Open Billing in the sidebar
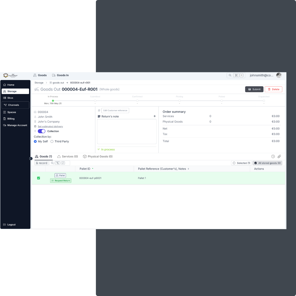Screen dimensions: 296x296 coord(11,119)
